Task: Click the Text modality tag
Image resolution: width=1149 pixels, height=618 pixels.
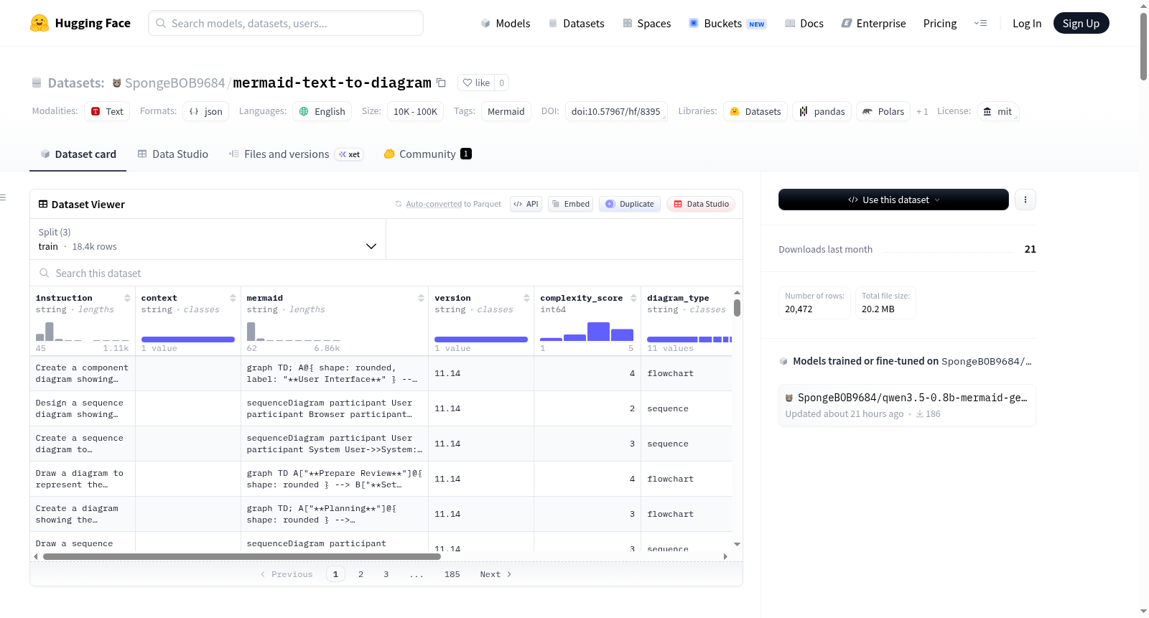Action: (107, 111)
